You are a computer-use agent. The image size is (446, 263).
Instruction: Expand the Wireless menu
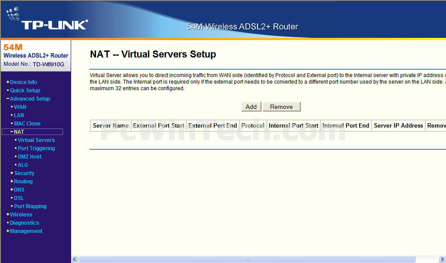[21, 215]
